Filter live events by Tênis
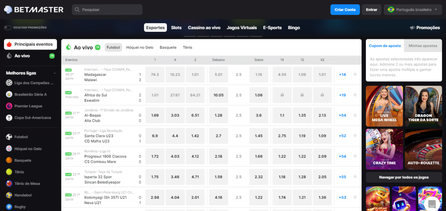The image size is (446, 211). tap(187, 48)
